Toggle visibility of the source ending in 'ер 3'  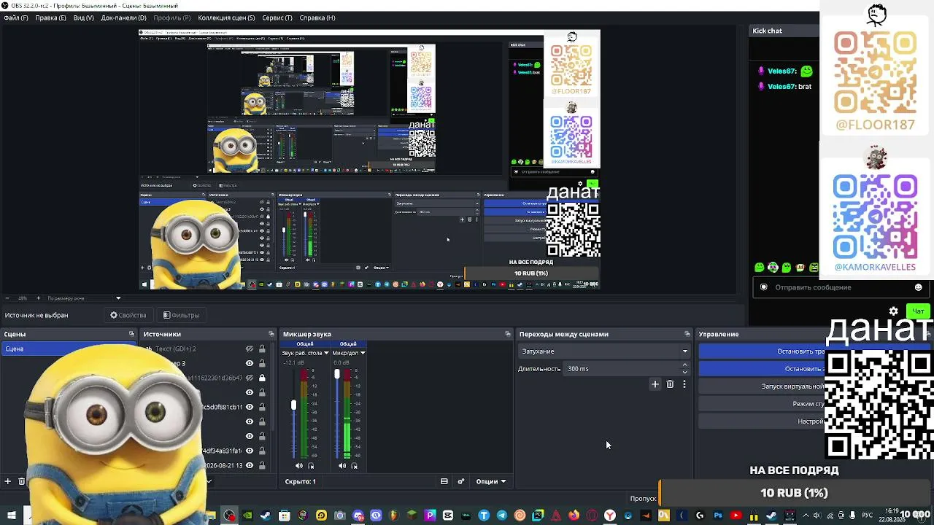pyautogui.click(x=250, y=363)
